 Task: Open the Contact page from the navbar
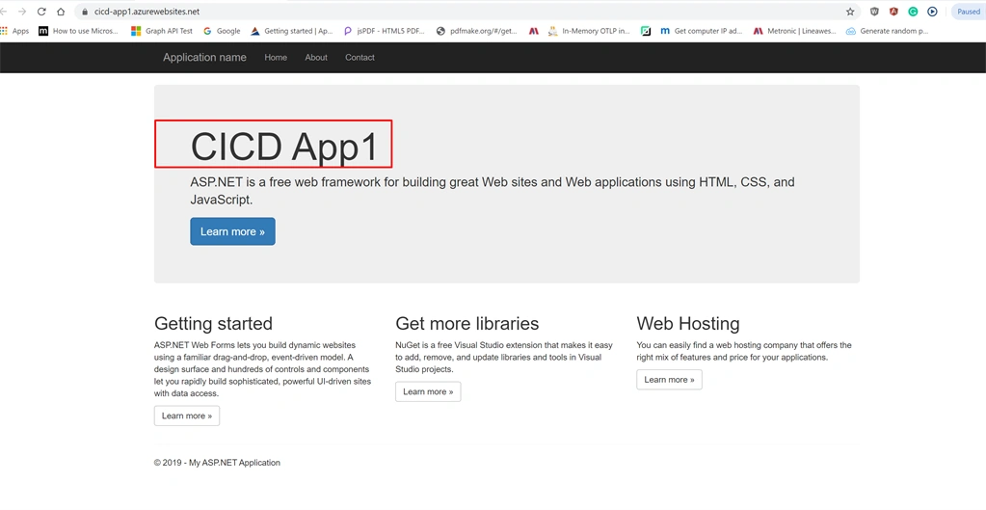coord(360,57)
